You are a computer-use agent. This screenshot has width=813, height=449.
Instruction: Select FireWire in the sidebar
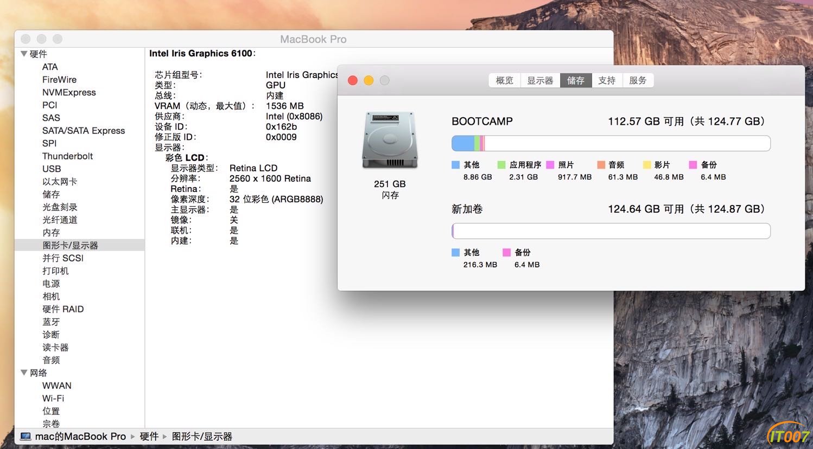coord(59,80)
